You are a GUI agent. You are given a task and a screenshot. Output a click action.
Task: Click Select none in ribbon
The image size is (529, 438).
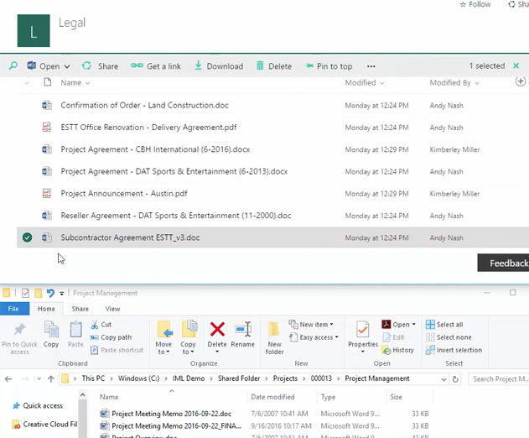449,337
